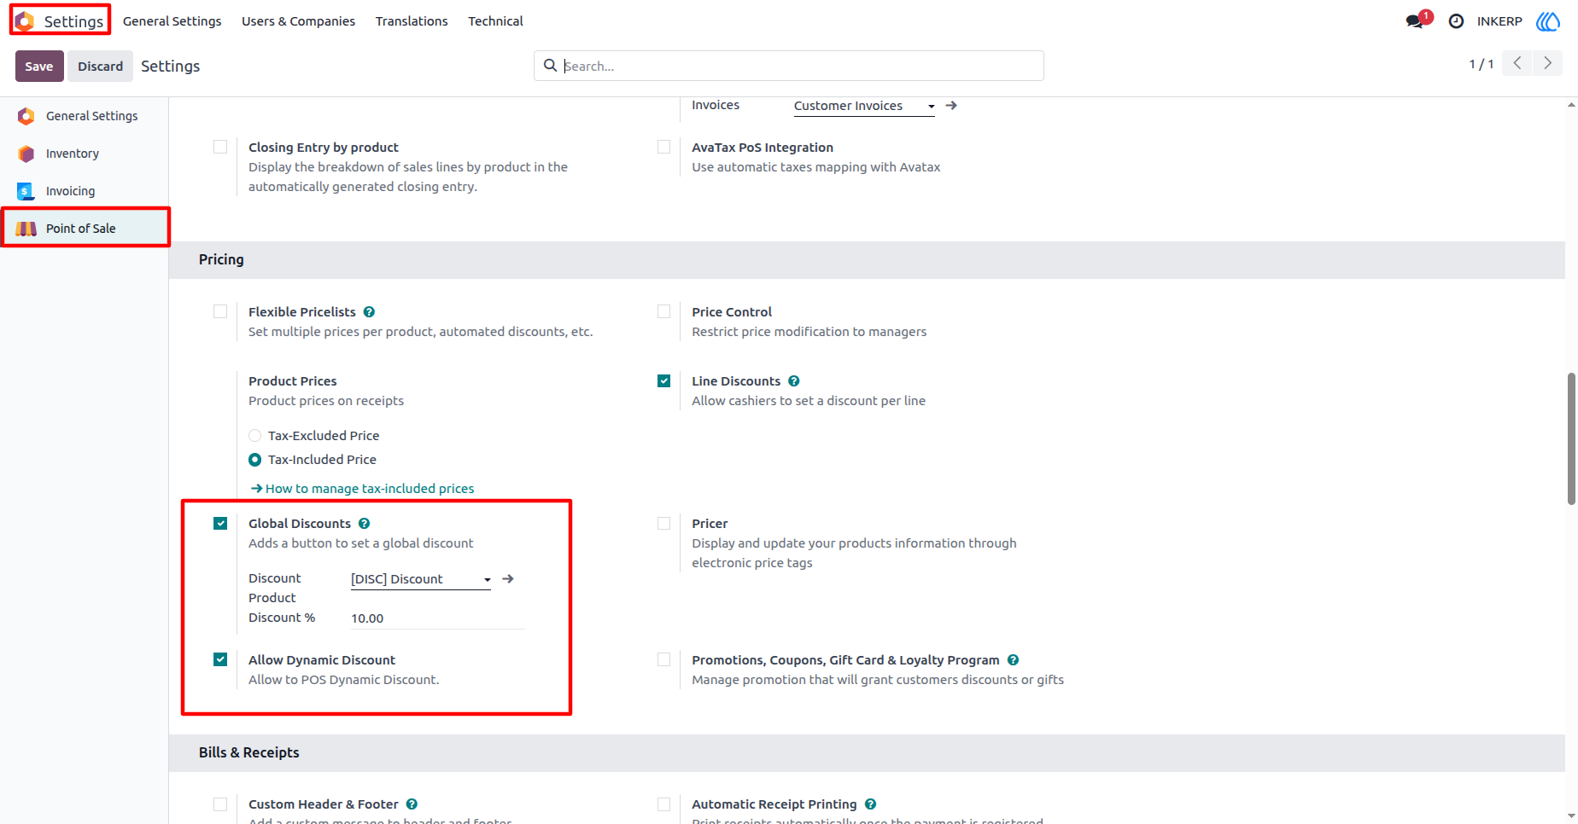This screenshot has width=1578, height=824.
Task: Open Technical menu
Action: coord(495,21)
